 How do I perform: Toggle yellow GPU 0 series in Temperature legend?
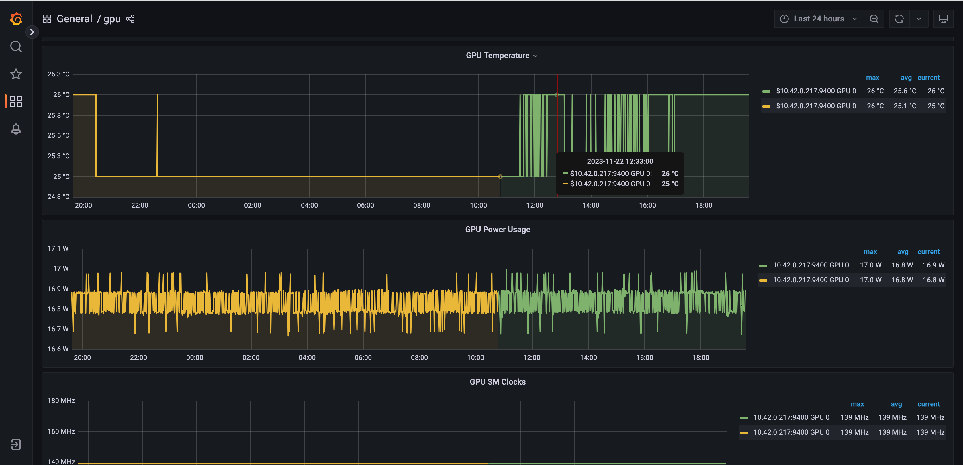[x=816, y=106]
